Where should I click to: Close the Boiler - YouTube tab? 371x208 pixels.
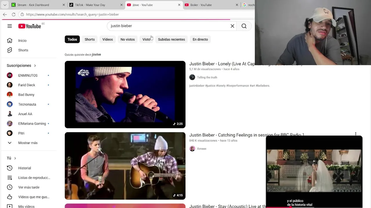[x=237, y=5]
